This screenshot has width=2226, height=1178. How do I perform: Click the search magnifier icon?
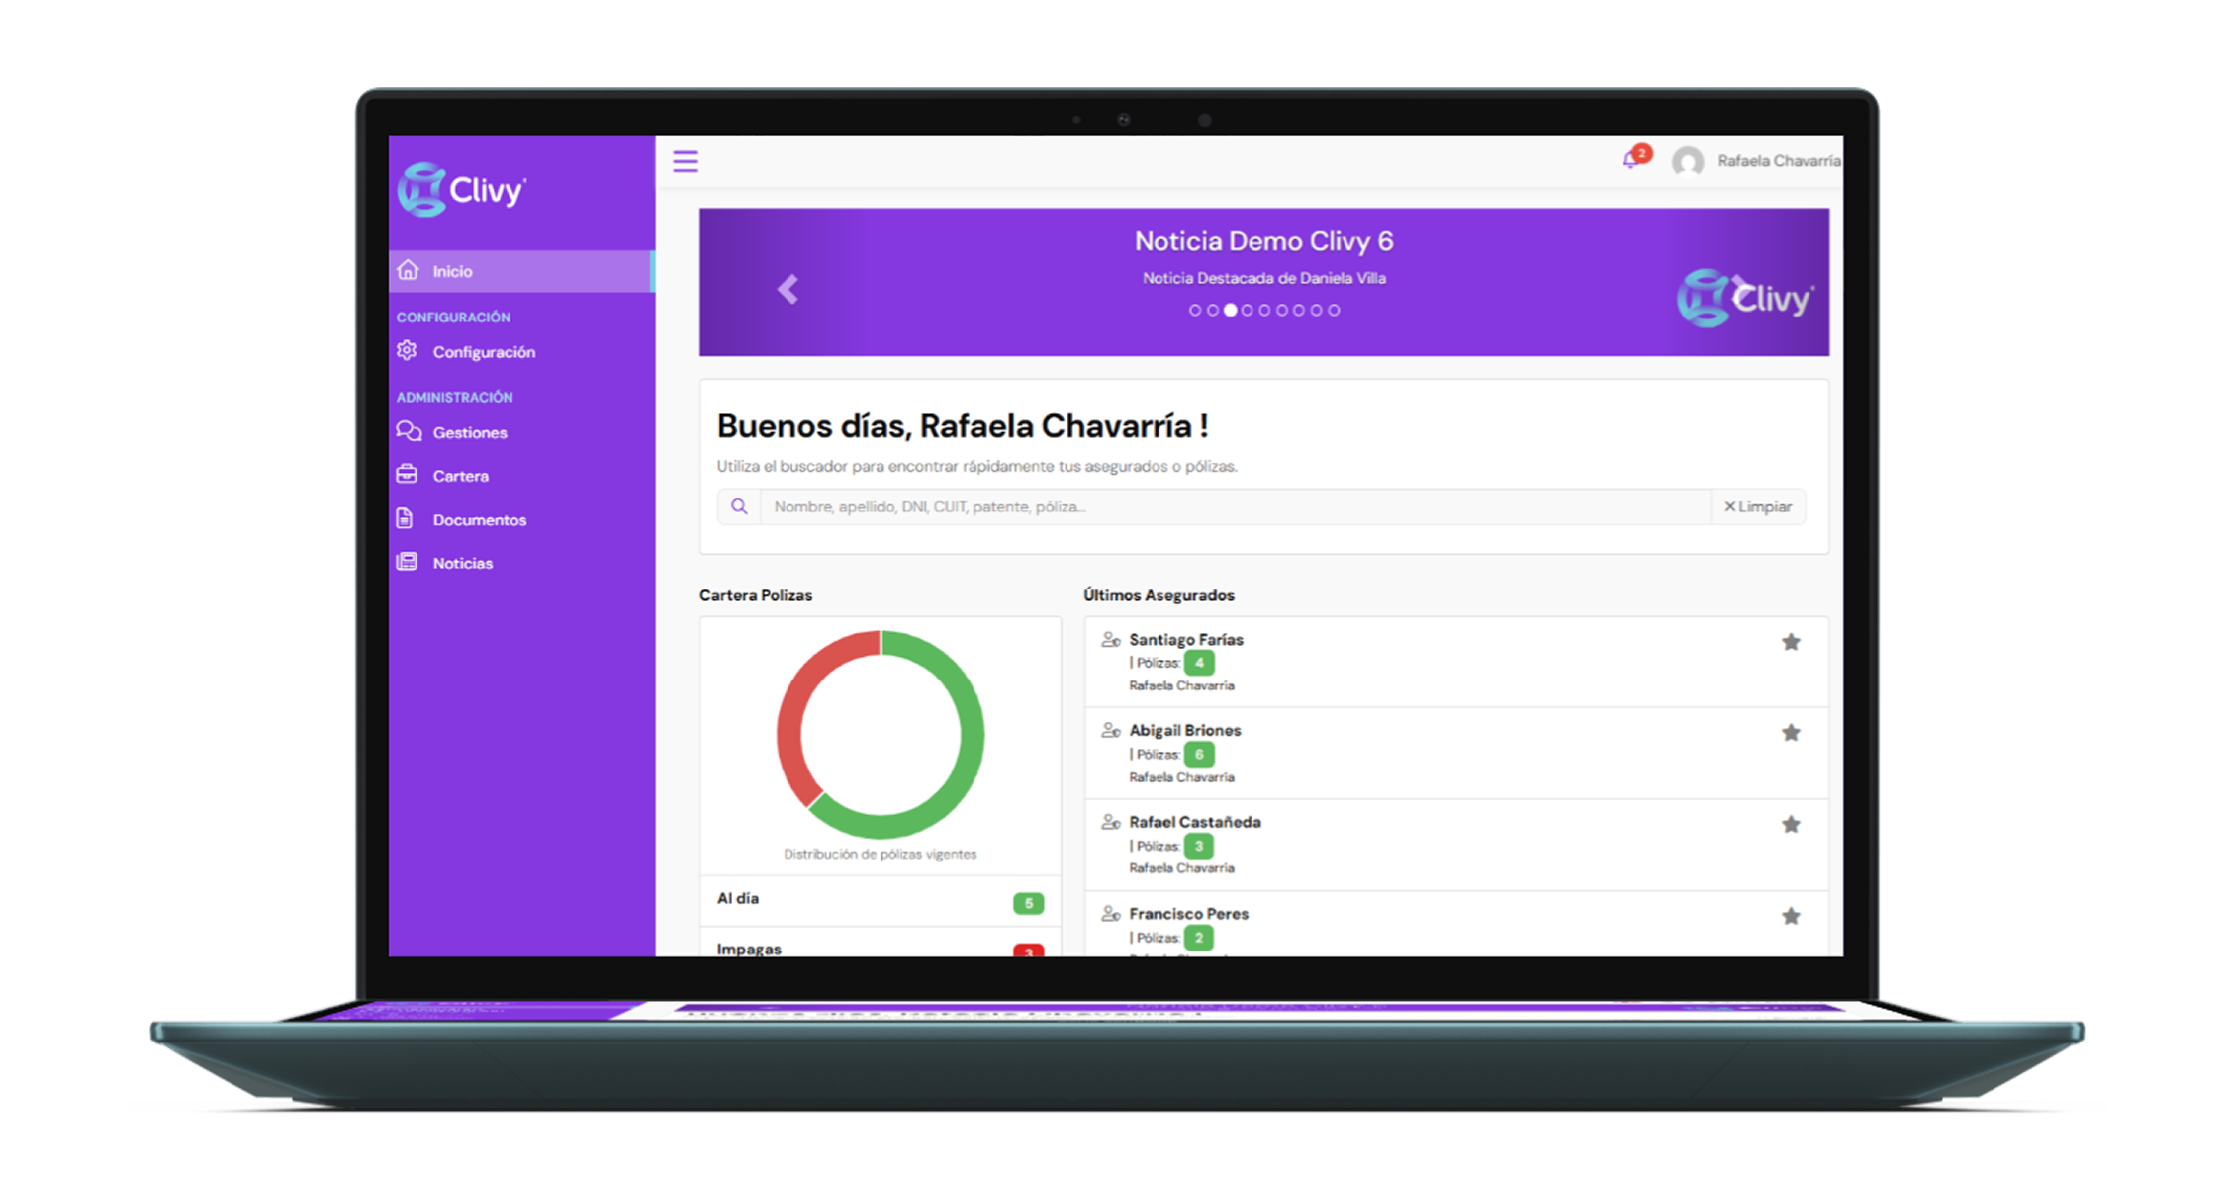[x=739, y=506]
